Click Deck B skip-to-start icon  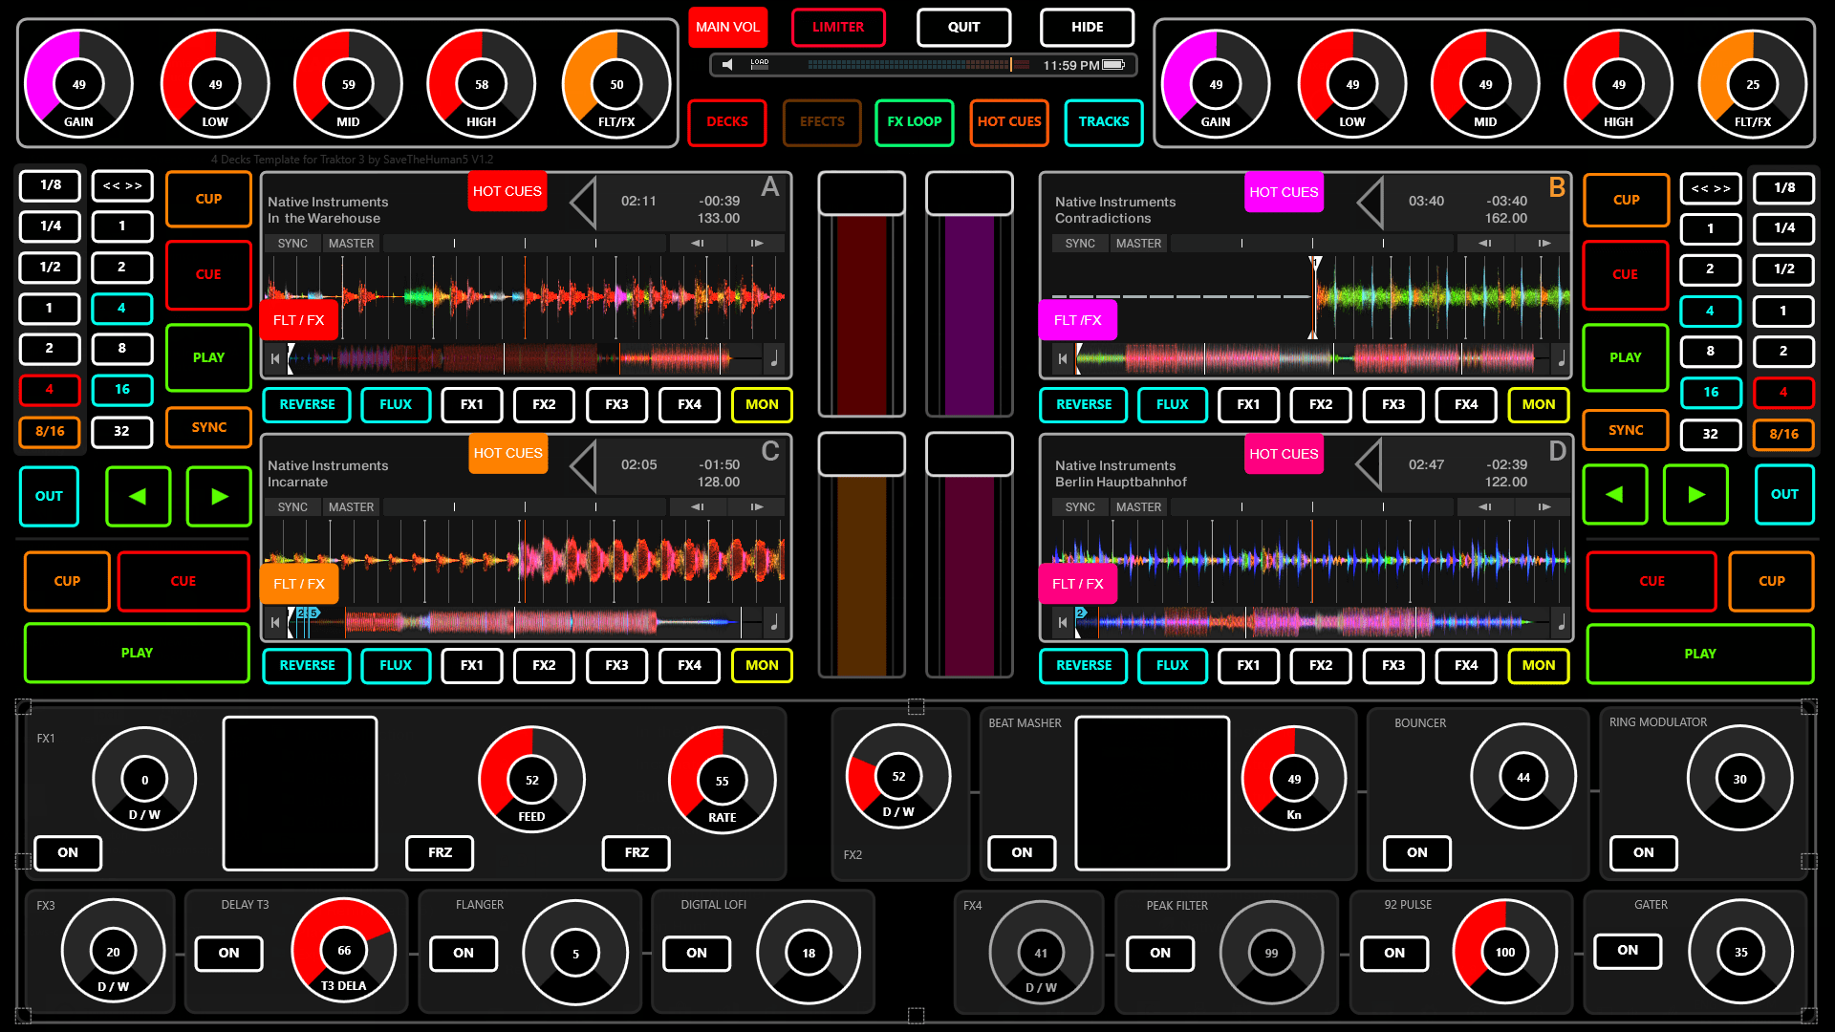(x=1063, y=359)
